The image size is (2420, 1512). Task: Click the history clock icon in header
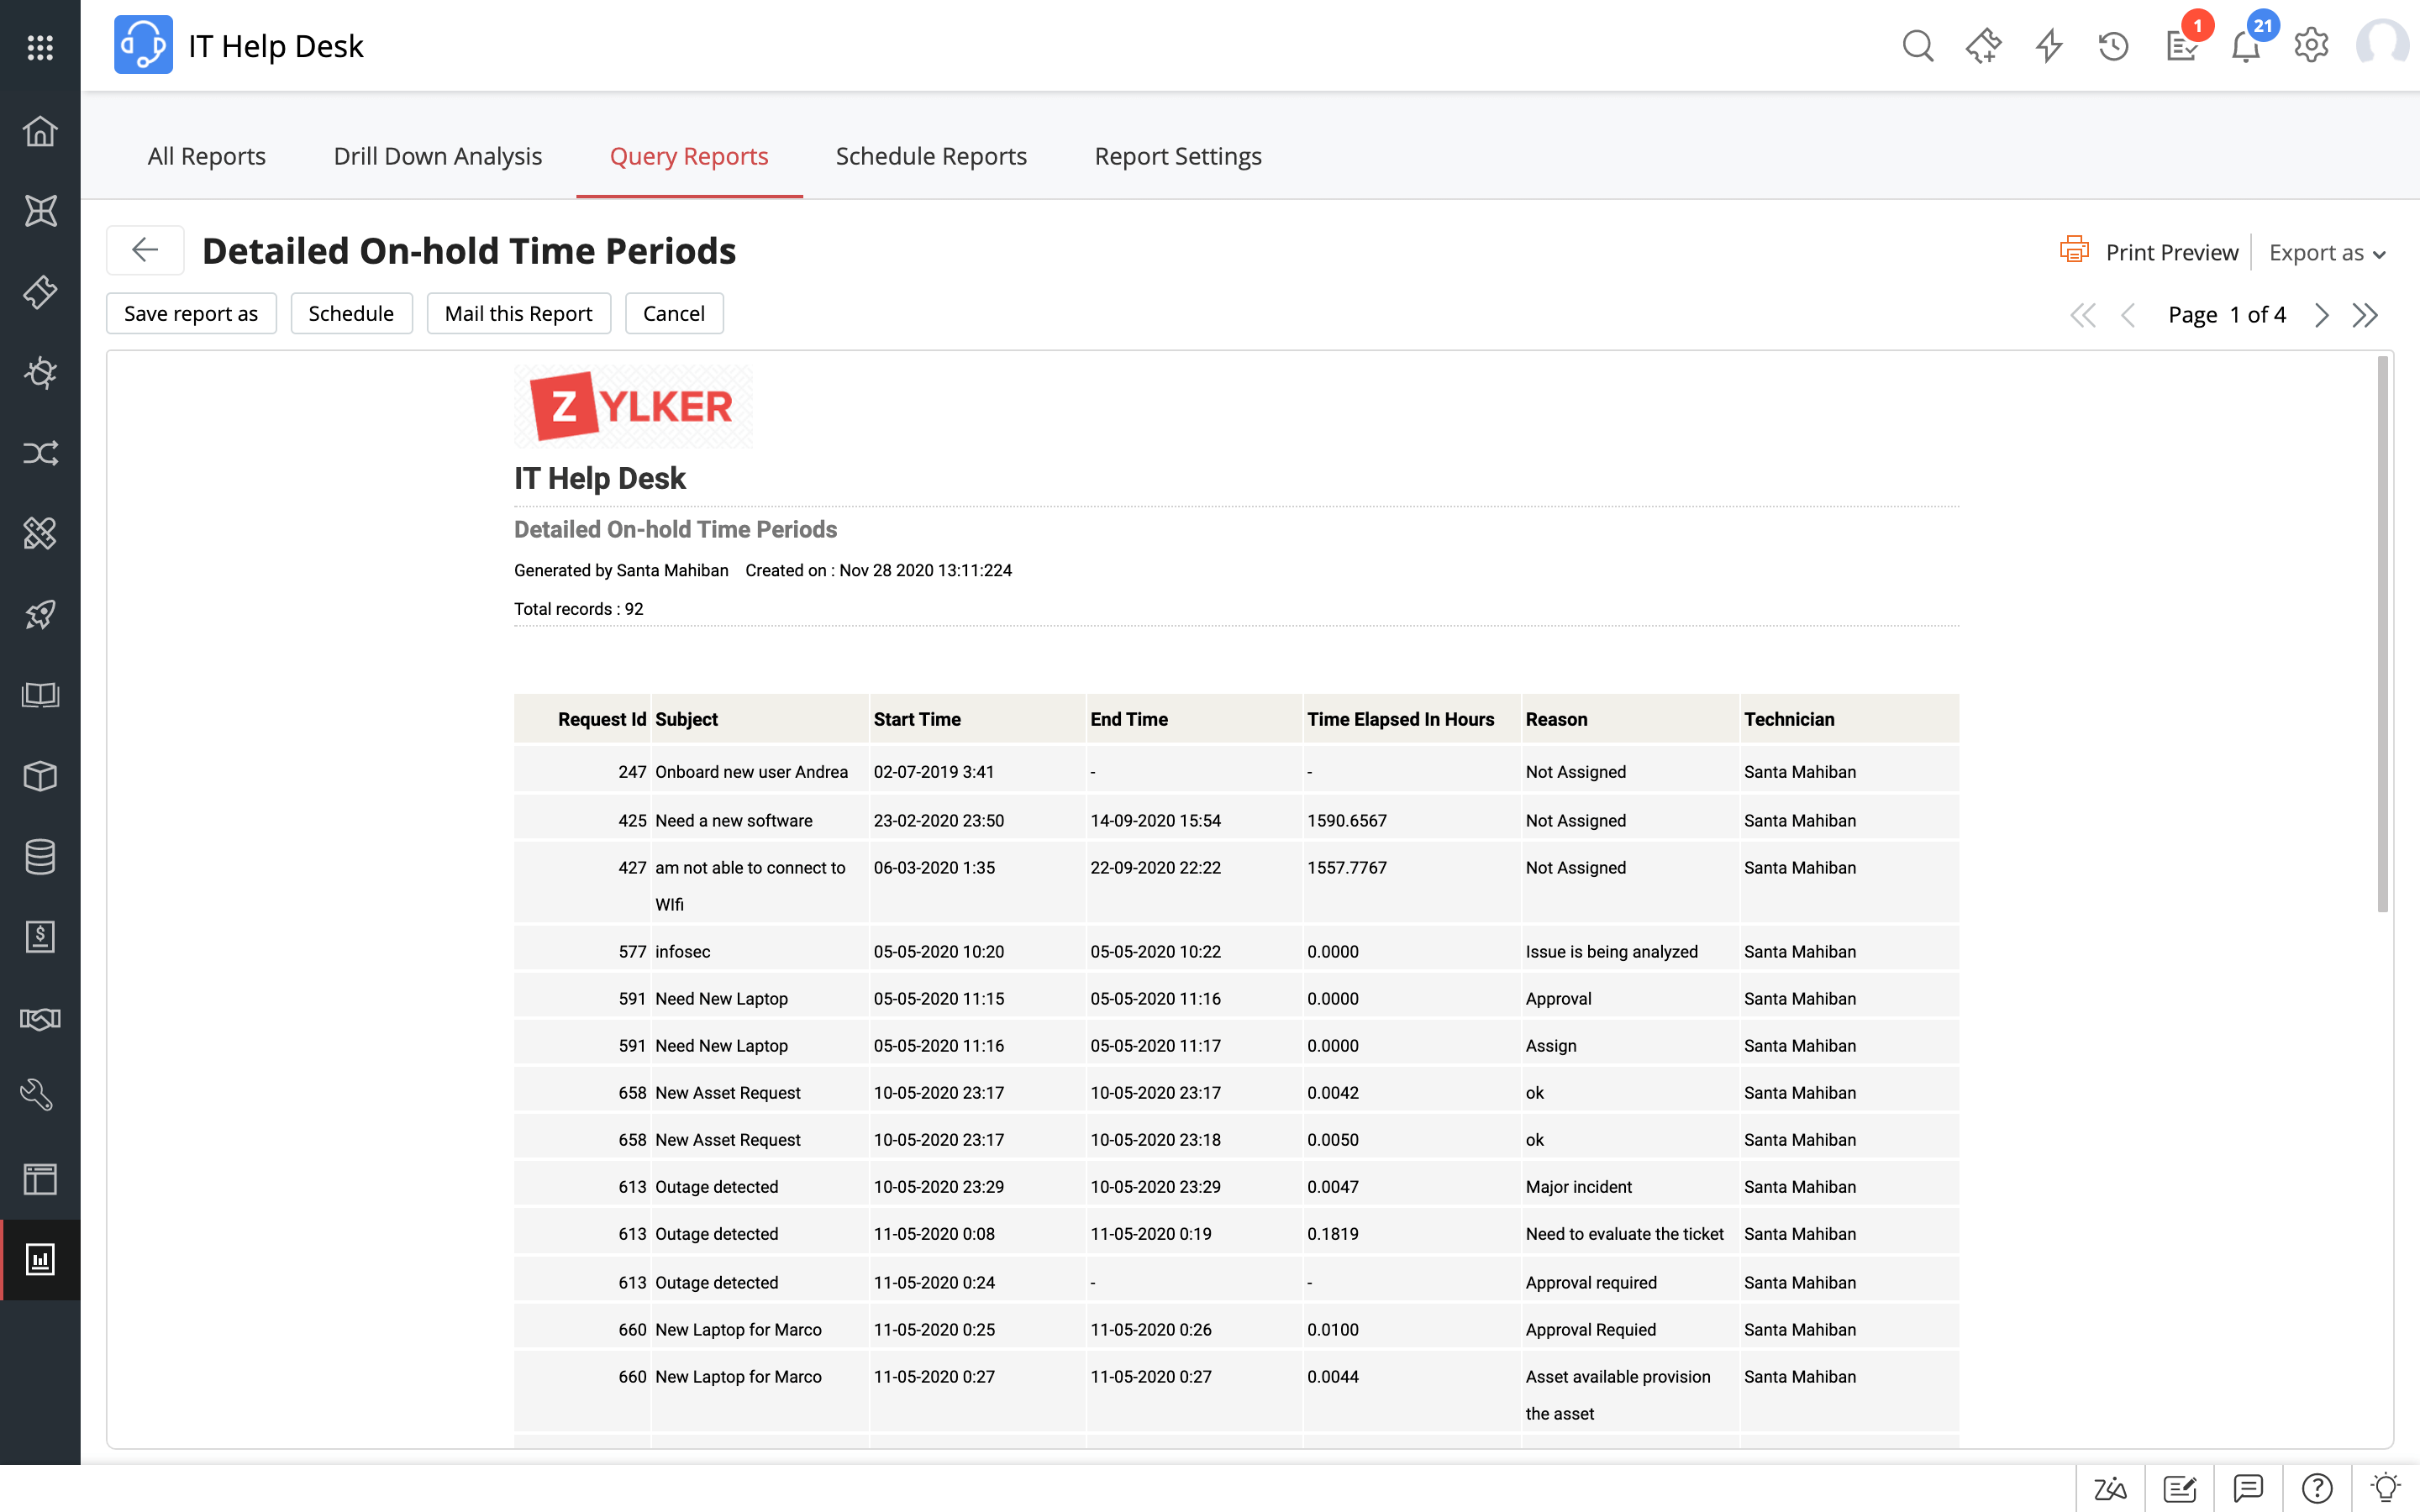pyautogui.click(x=2113, y=46)
